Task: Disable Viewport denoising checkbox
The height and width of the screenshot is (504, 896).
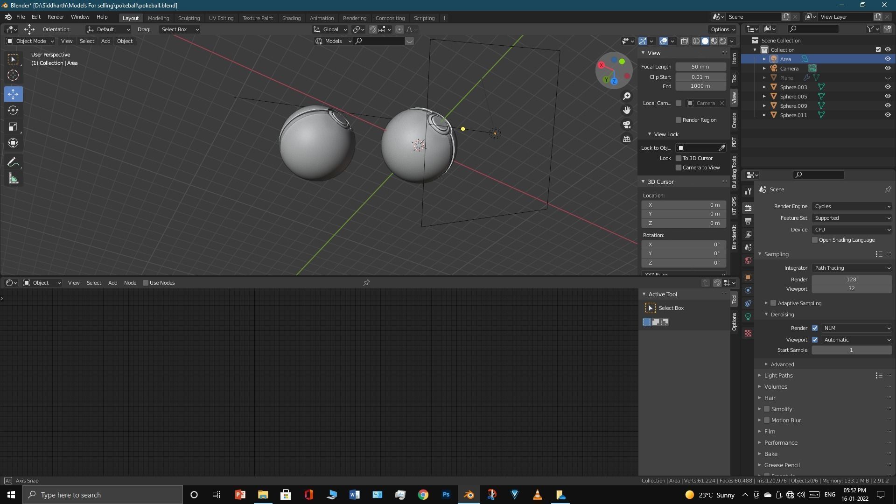Action: [815, 340]
